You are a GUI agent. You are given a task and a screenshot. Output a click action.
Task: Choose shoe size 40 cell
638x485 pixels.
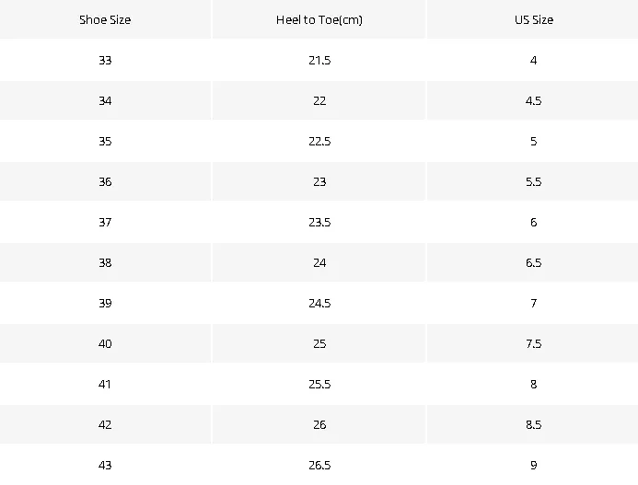tap(105, 343)
